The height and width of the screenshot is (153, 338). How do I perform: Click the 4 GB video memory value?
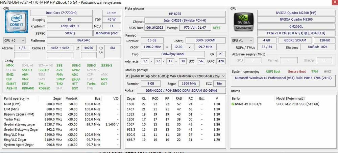(x=267, y=40)
